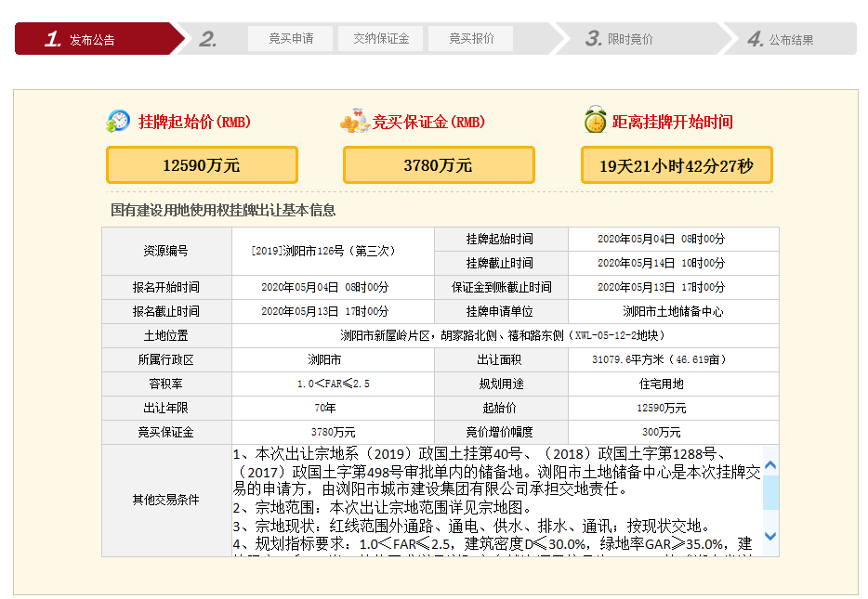Click the coins icon beside 竞买保证金
The width and height of the screenshot is (868, 599).
pos(355,122)
